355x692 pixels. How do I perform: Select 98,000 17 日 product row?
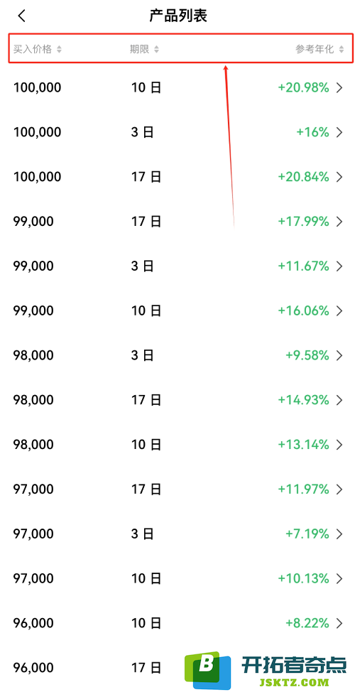click(x=177, y=400)
